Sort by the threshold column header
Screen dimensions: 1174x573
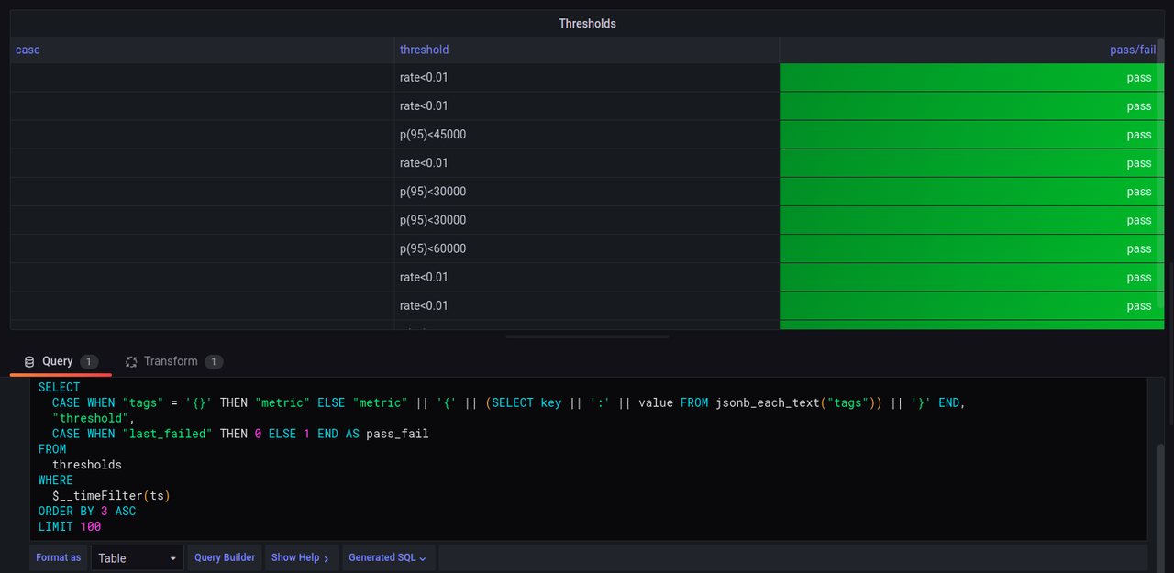[424, 50]
